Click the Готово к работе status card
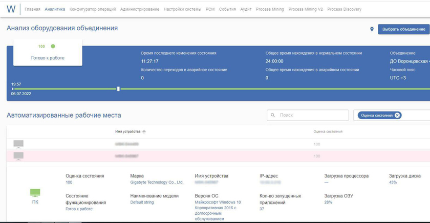 (x=48, y=53)
